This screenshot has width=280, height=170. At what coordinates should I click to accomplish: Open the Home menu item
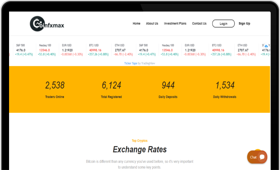coord(136,24)
